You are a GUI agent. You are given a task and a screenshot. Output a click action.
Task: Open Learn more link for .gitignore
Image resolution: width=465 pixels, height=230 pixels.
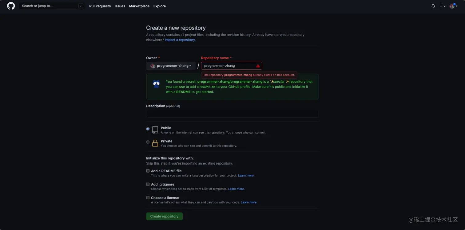(236, 189)
